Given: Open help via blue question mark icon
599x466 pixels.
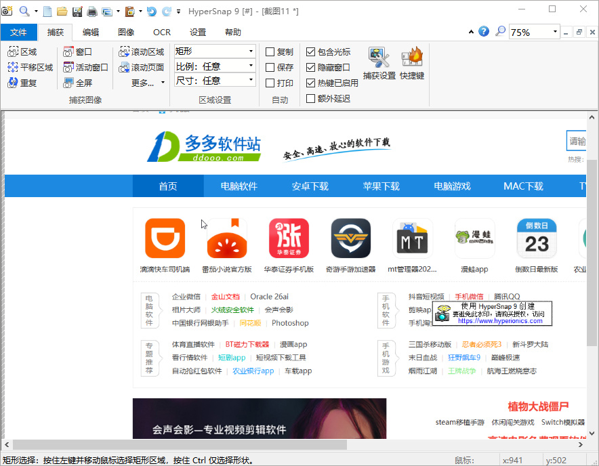Looking at the screenshot, I should [x=484, y=31].
